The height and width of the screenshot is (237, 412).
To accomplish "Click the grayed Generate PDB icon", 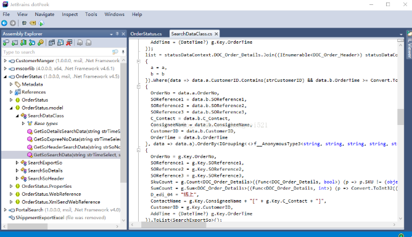I will coord(89,42).
